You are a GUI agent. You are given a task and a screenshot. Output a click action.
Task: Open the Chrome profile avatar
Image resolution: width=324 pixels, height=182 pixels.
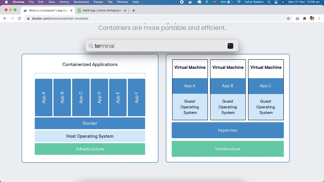312,18
